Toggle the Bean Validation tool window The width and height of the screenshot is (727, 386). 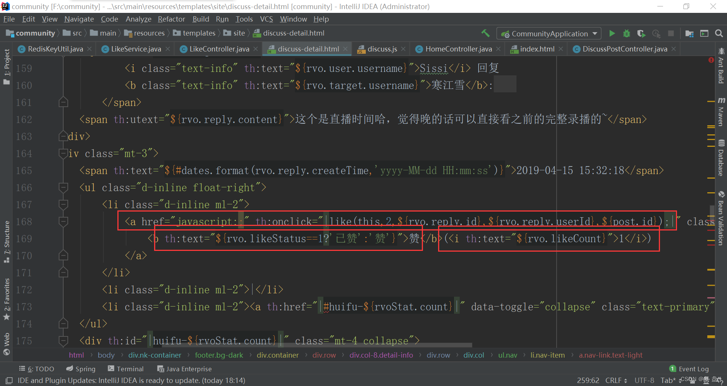coord(721,218)
